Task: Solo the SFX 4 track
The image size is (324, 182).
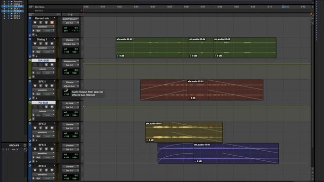Action: point(46,170)
